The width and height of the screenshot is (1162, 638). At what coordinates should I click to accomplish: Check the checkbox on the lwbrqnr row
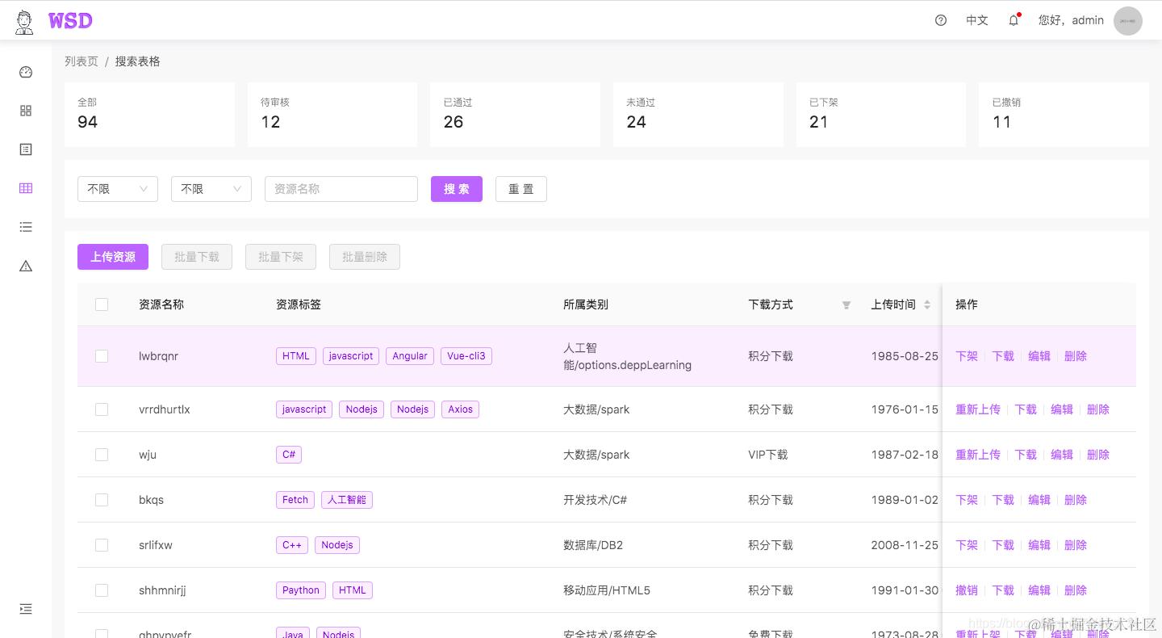(x=102, y=356)
